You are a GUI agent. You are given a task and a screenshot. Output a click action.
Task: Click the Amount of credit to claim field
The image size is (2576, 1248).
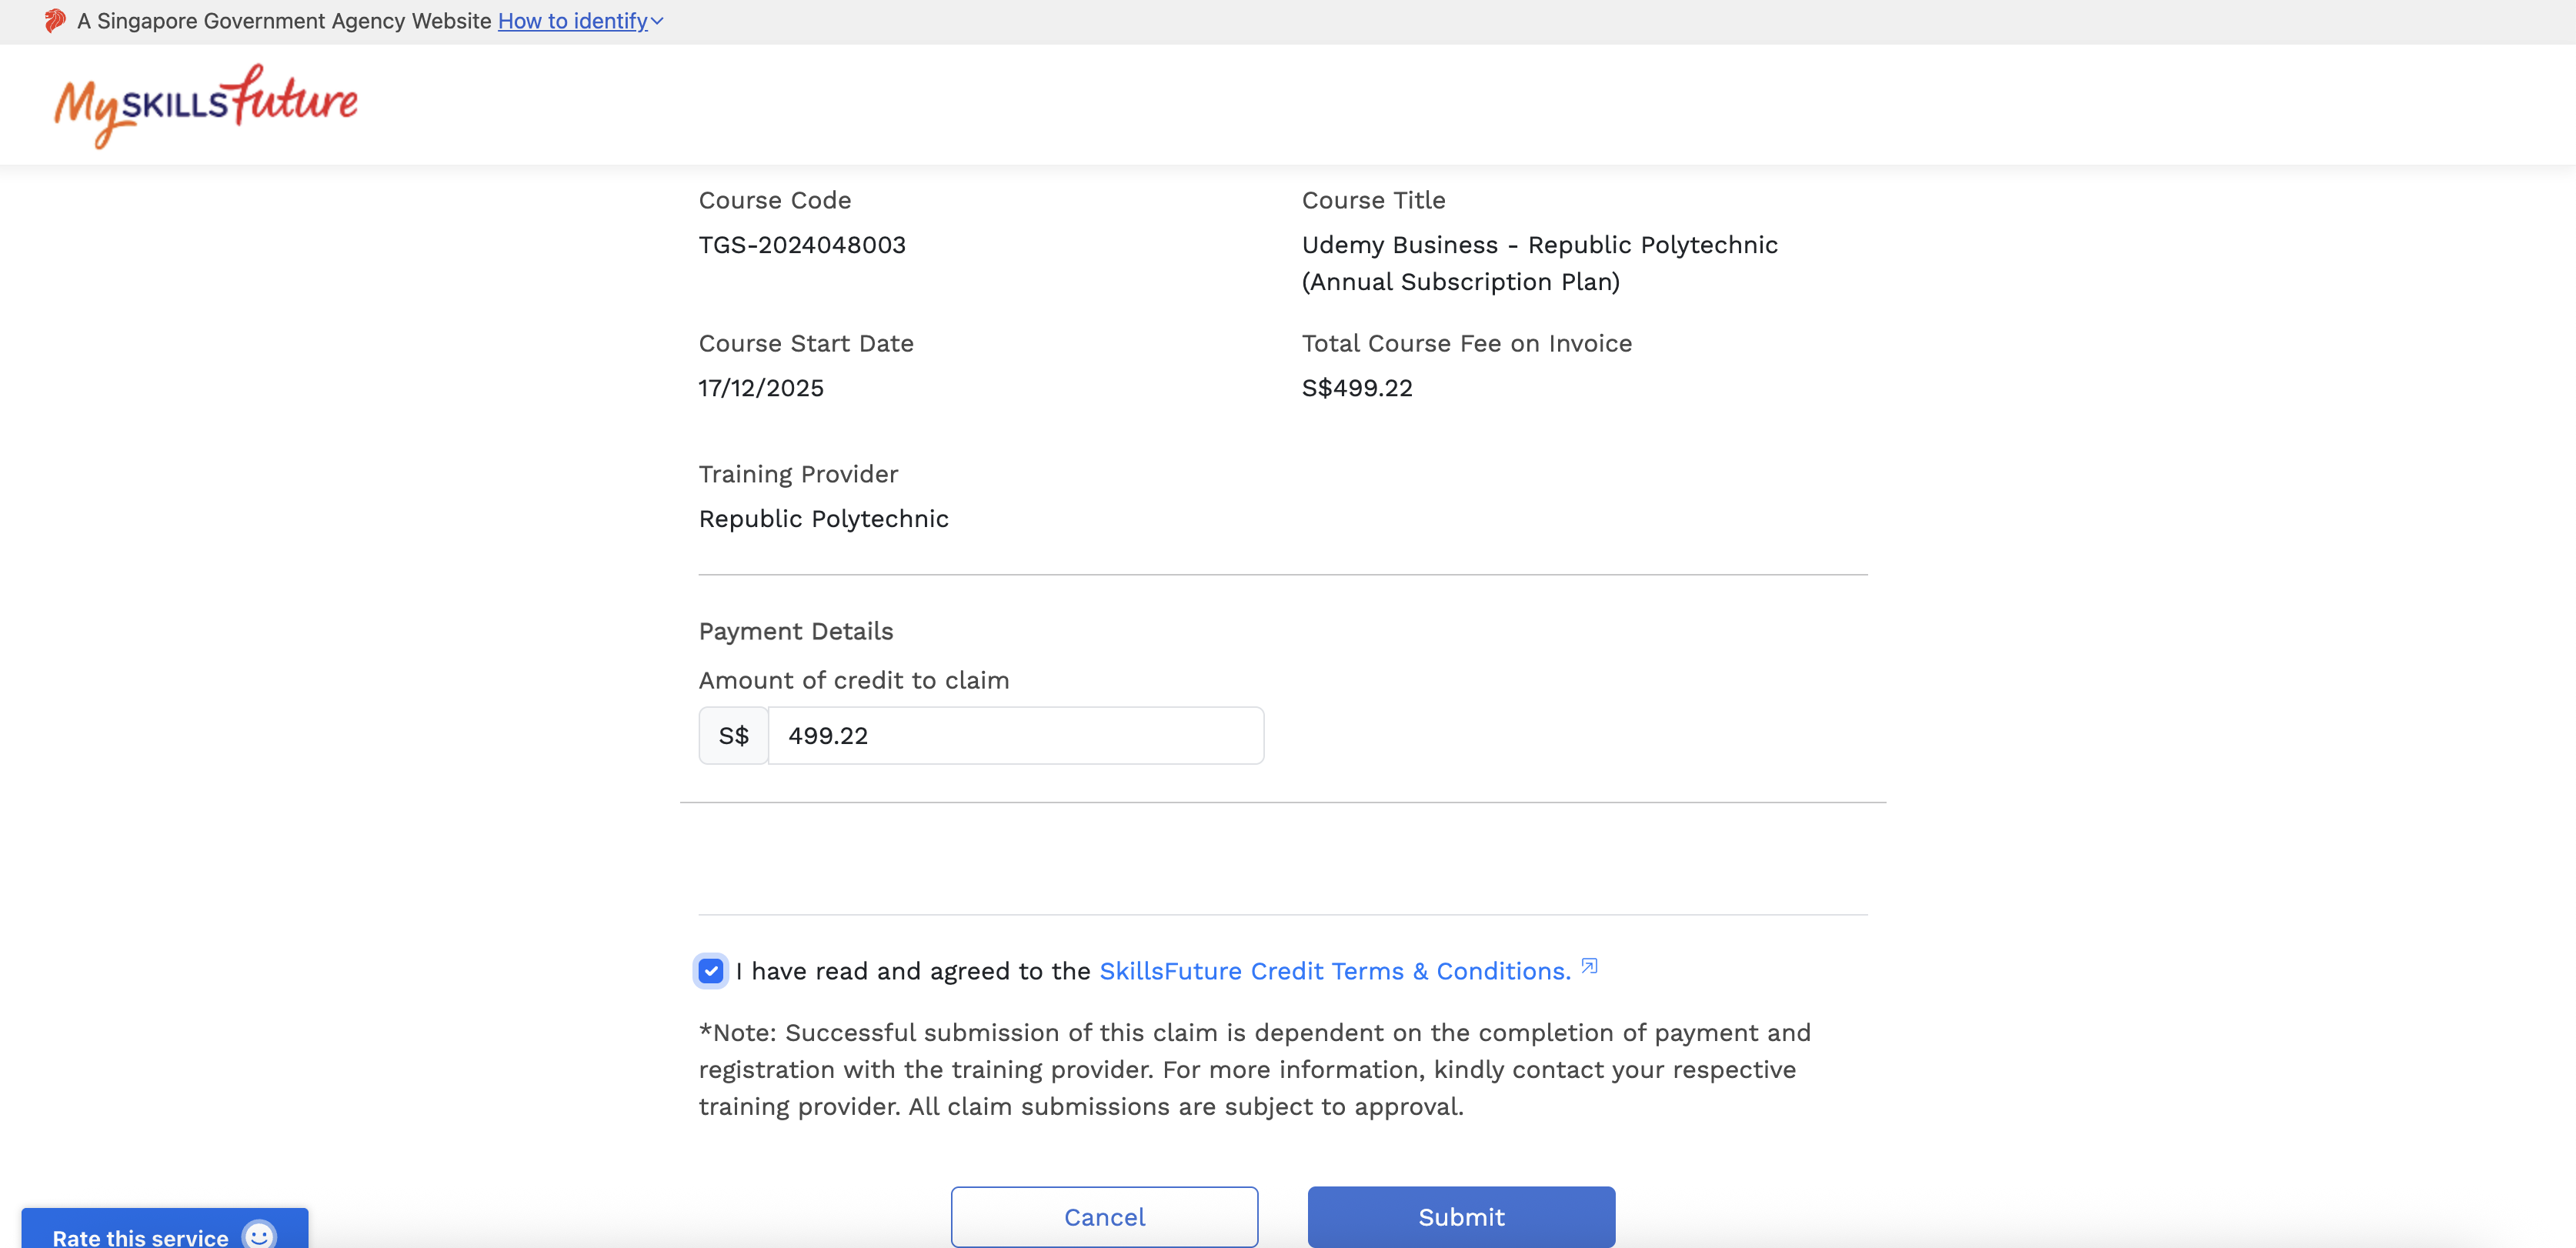pos(1014,736)
